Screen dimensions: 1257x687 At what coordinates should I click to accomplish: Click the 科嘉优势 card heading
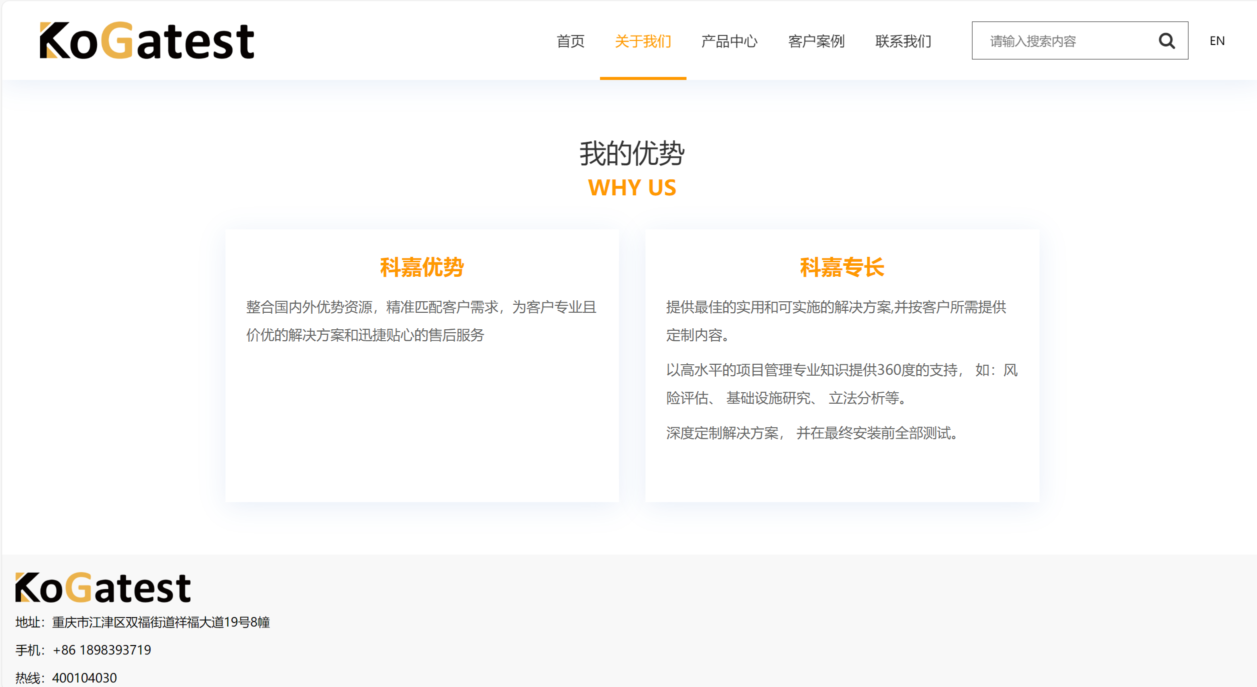422,267
